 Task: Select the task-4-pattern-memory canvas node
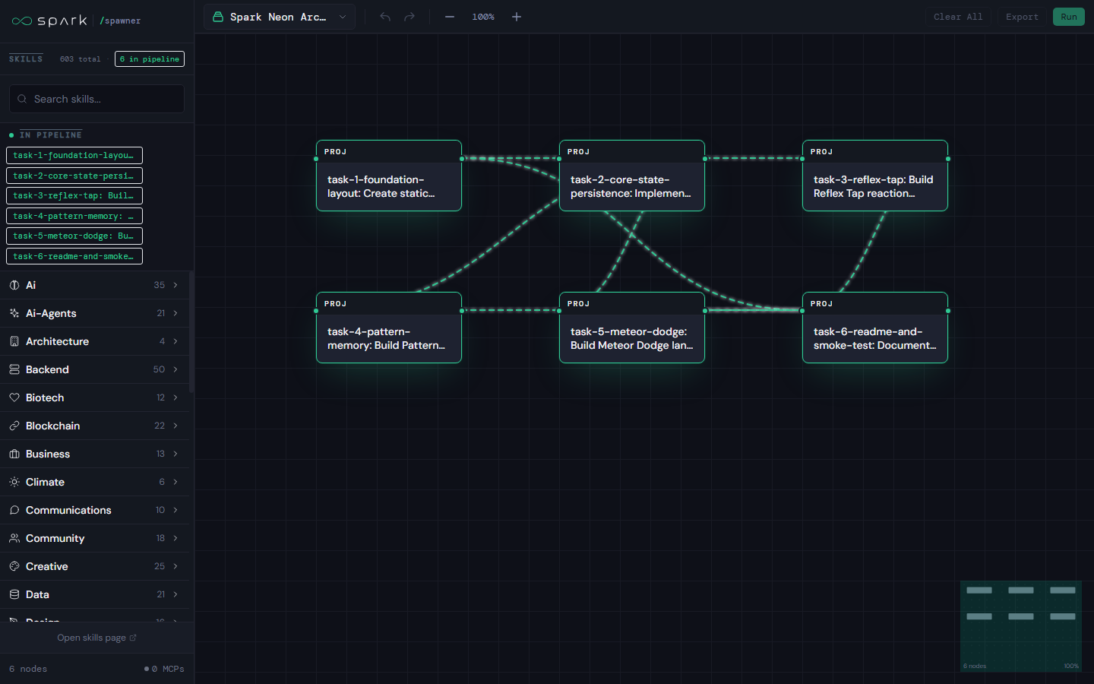point(389,328)
